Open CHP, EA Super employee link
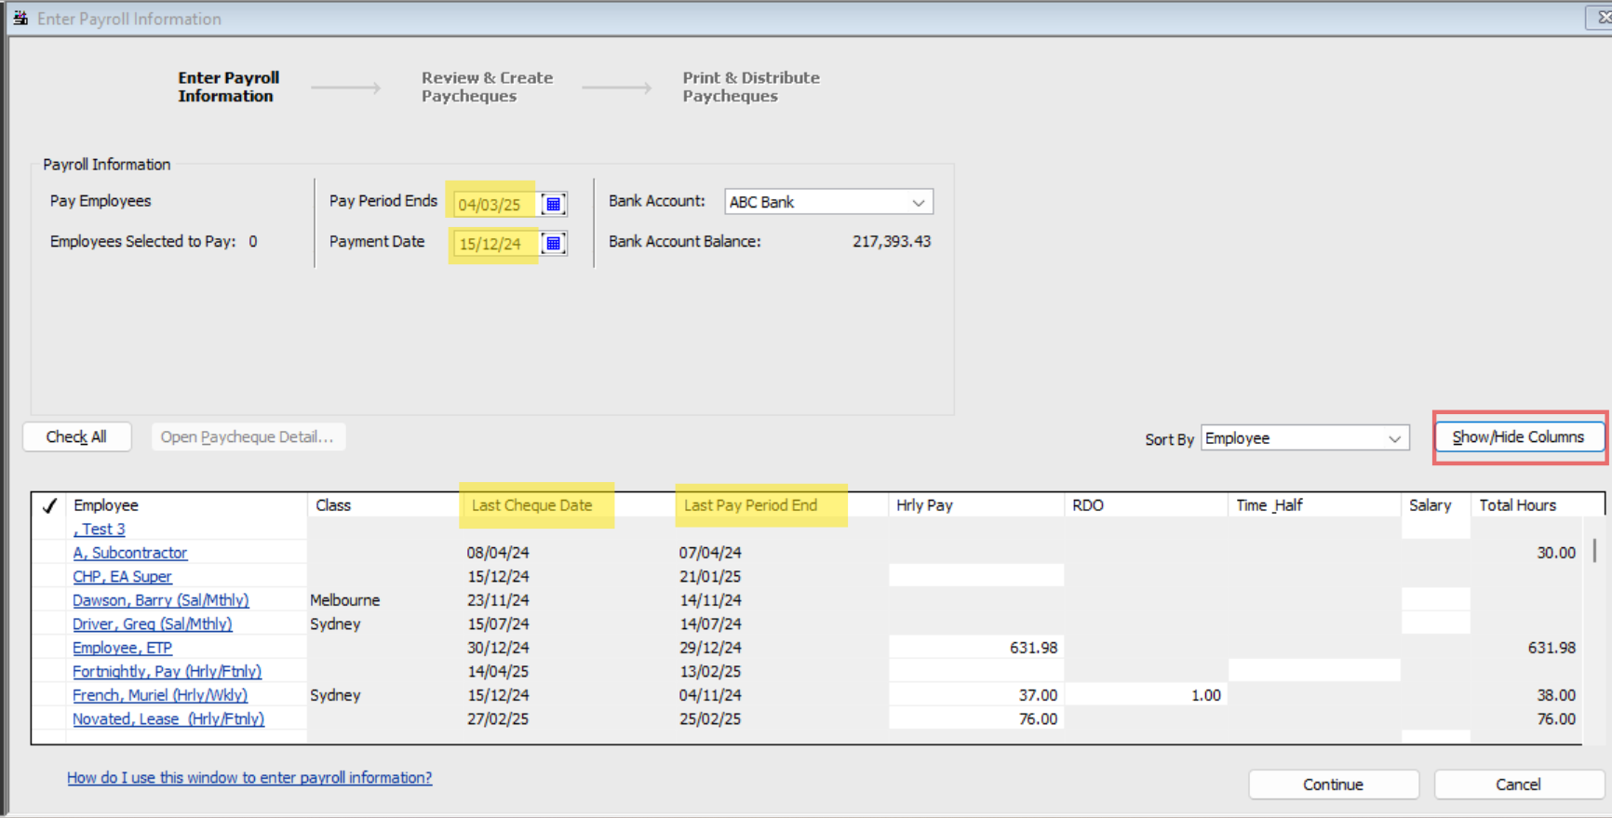 pyautogui.click(x=122, y=576)
